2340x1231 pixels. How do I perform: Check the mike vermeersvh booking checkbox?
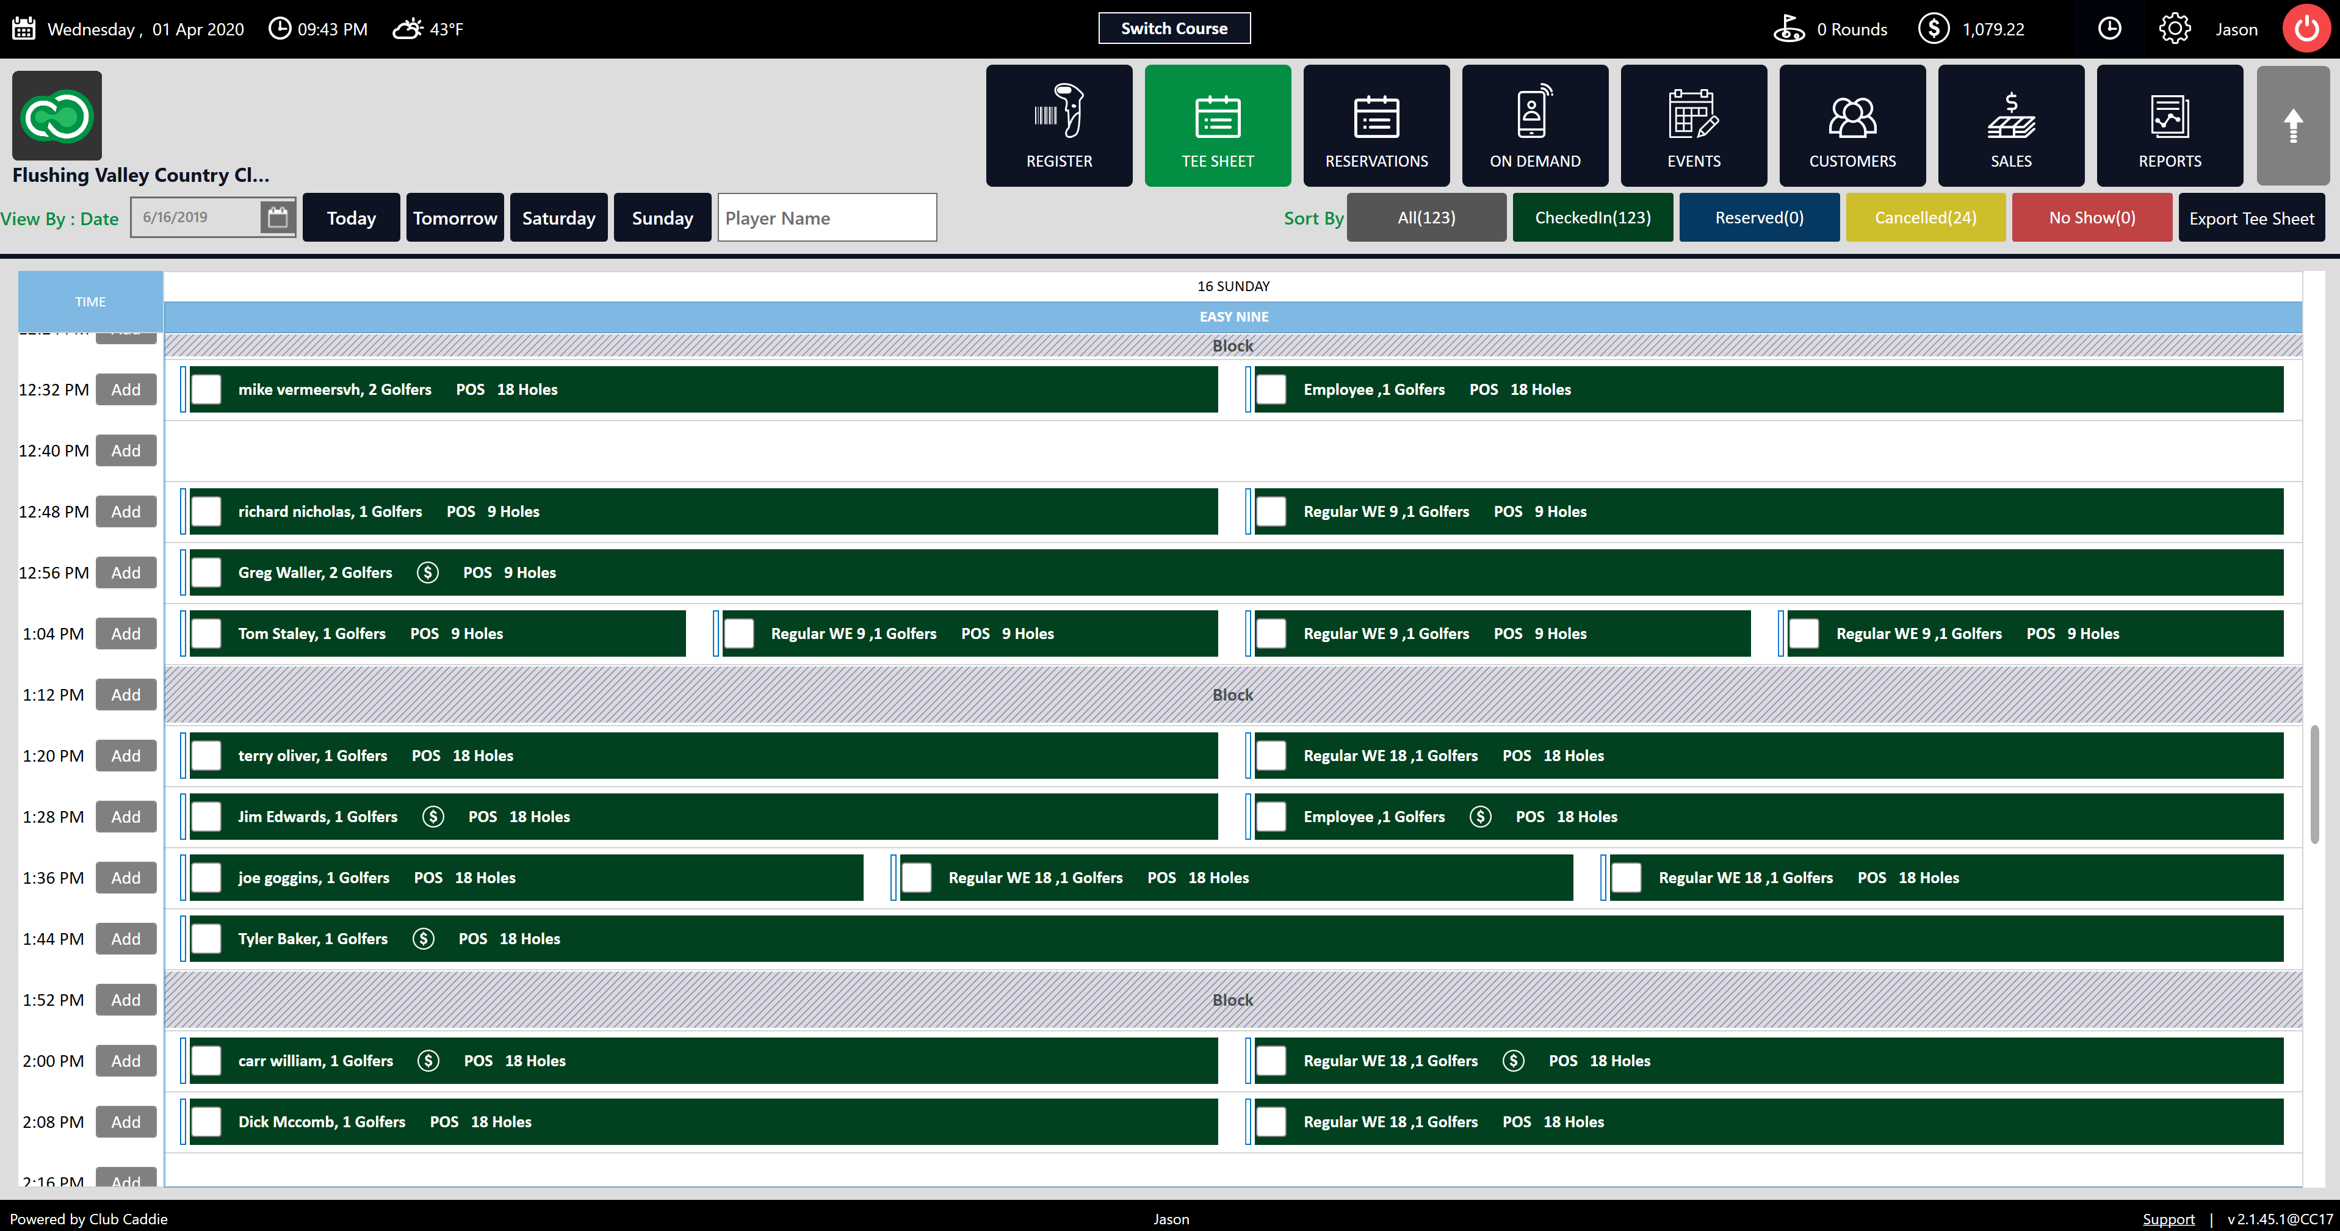(206, 389)
